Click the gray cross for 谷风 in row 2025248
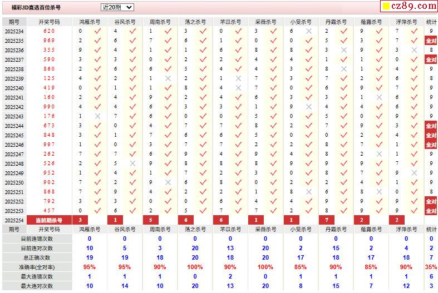438x293 pixels. point(132,163)
